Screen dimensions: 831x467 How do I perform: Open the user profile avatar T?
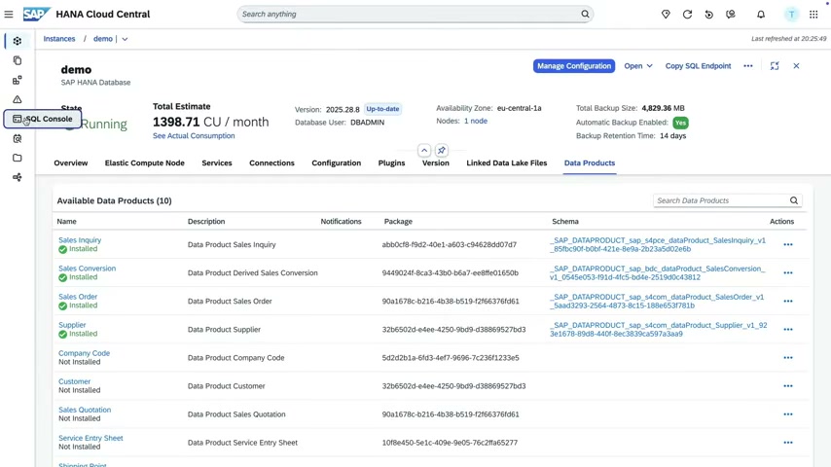point(792,15)
